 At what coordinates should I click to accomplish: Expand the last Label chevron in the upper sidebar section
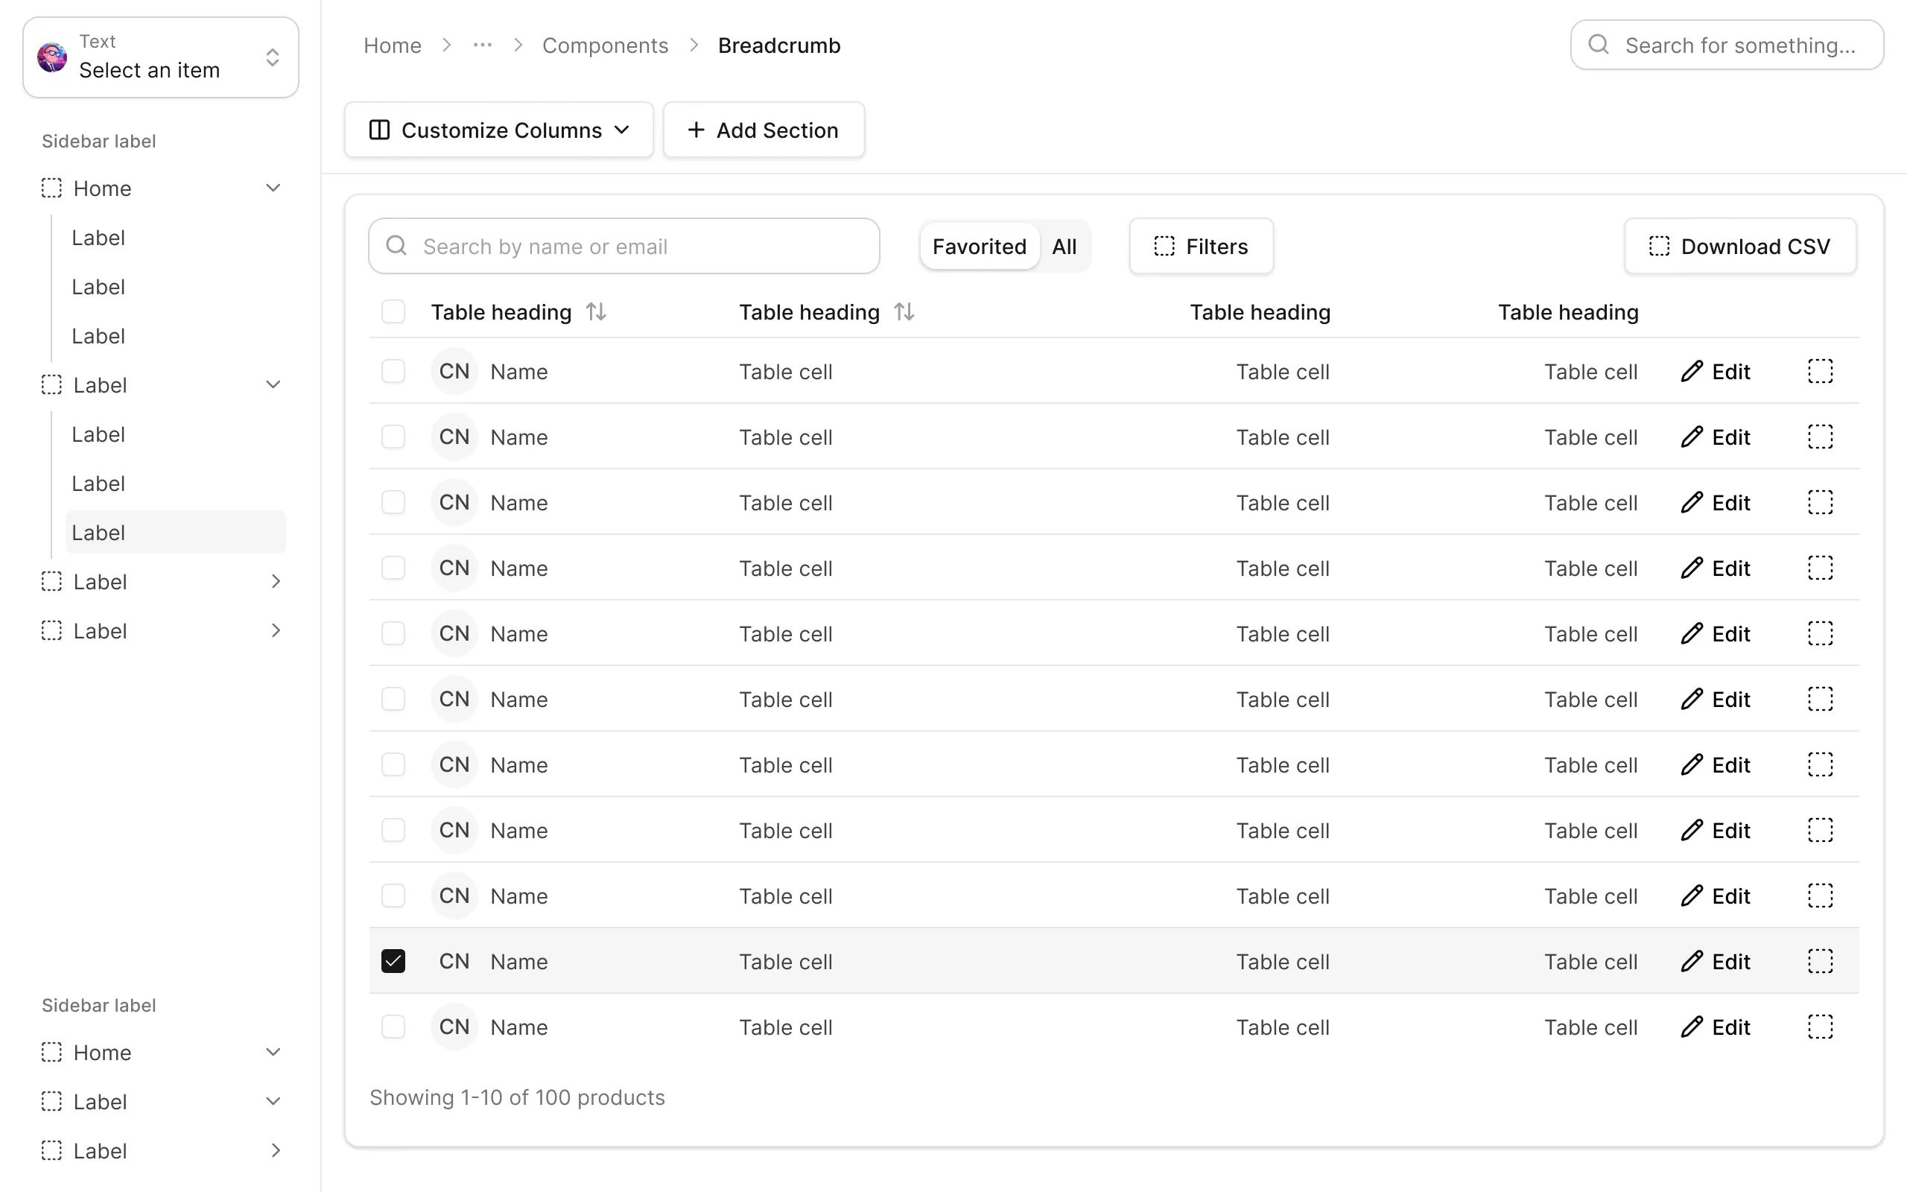click(275, 630)
